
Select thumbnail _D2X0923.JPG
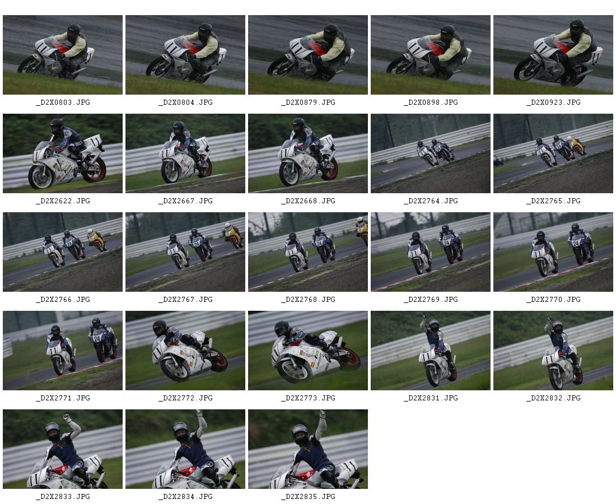tap(553, 55)
